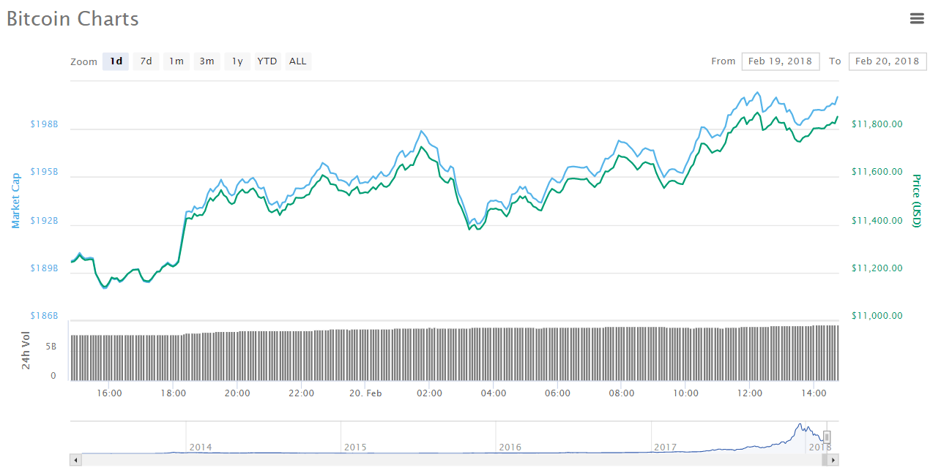
Task: Click the Market Cap axis title
Action: click(x=16, y=200)
